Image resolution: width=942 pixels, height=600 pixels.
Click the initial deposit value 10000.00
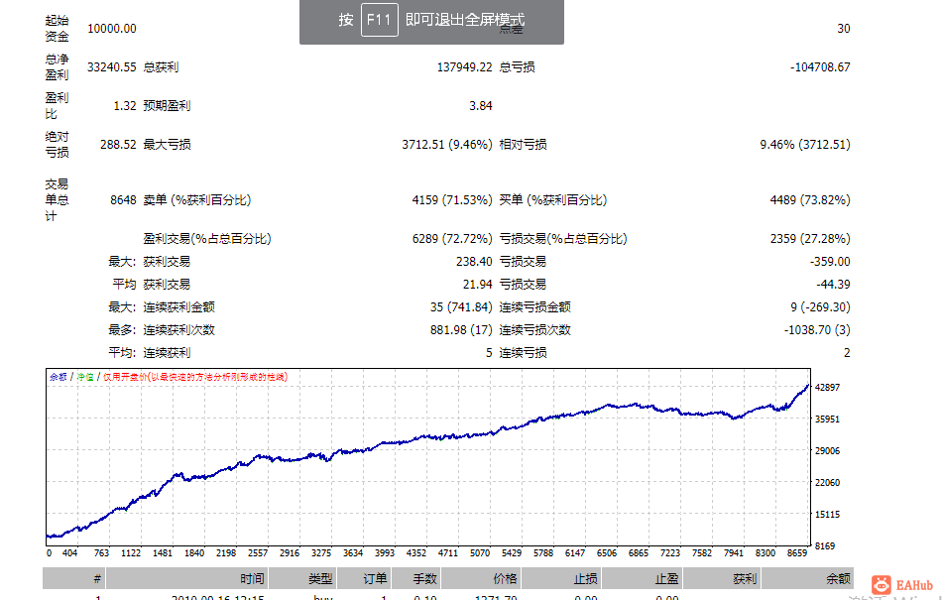click(112, 28)
